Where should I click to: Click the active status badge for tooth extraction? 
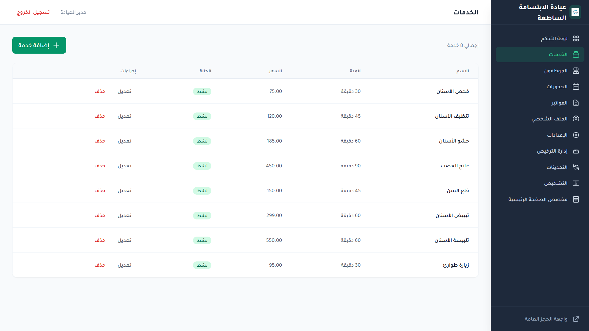pos(202,191)
